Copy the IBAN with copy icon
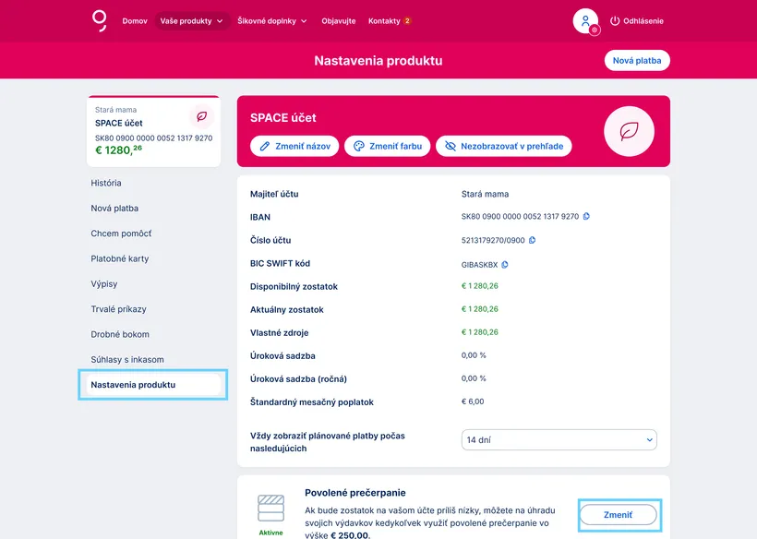Image resolution: width=757 pixels, height=539 pixels. click(x=586, y=217)
